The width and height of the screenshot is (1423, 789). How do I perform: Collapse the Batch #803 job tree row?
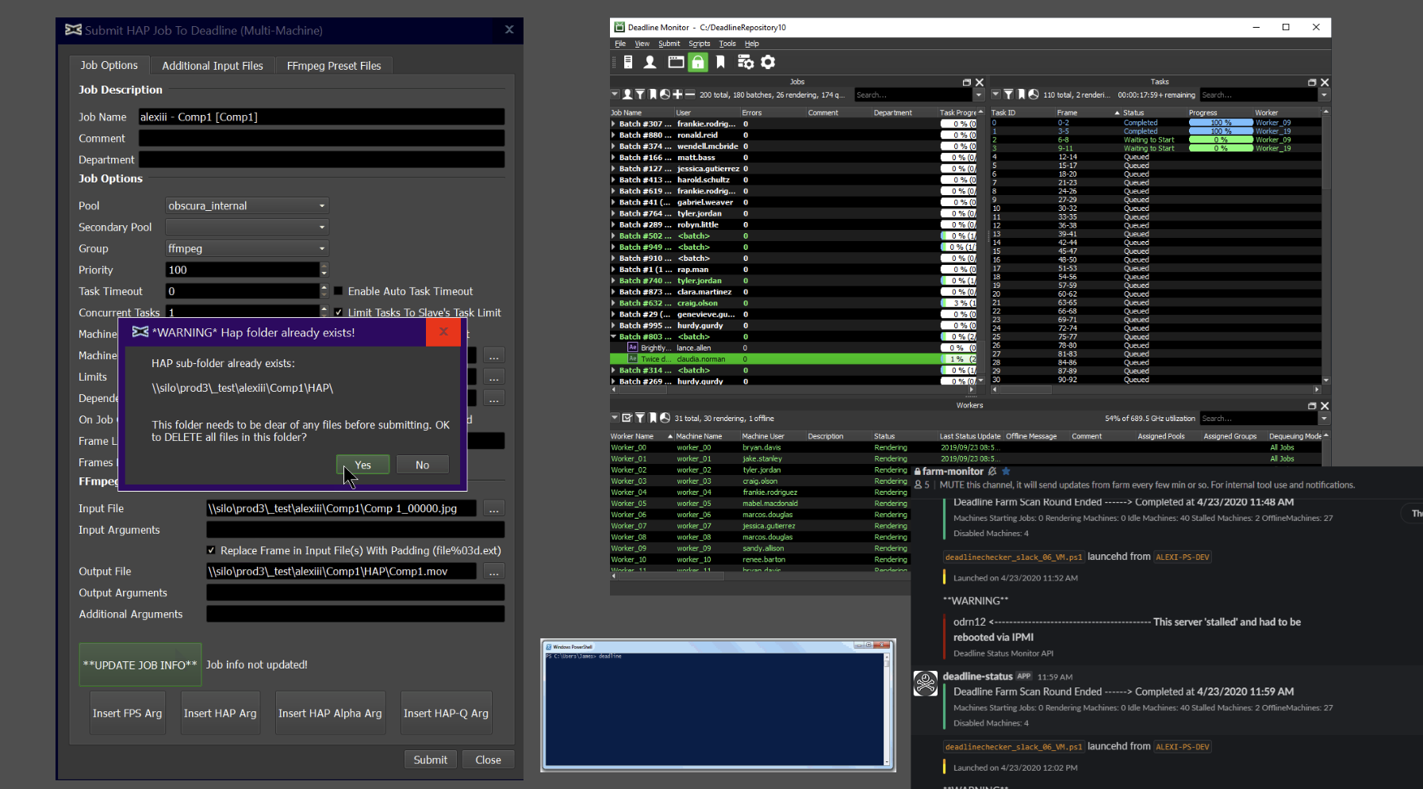tap(613, 337)
